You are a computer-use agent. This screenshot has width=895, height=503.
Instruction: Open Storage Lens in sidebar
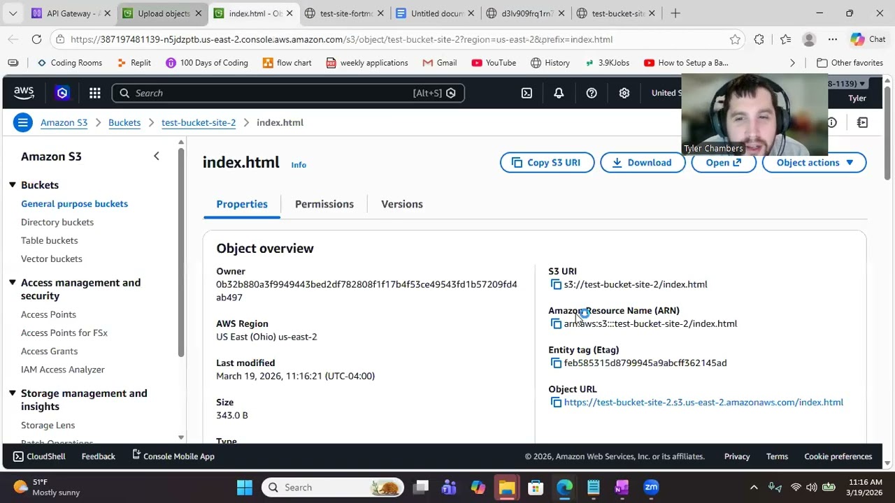click(x=48, y=425)
